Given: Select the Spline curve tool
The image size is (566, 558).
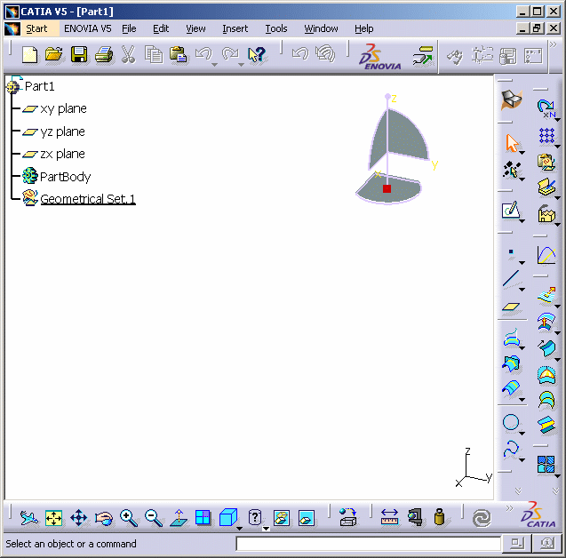Looking at the screenshot, I should pos(511,450).
